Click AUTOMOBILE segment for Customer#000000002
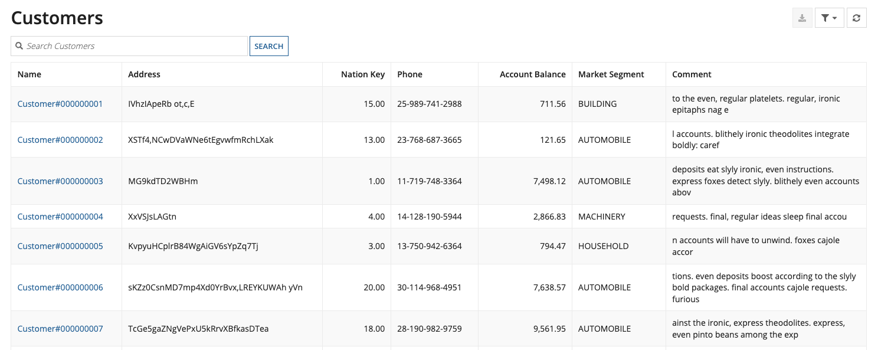This screenshot has height=350, width=878. click(x=605, y=140)
